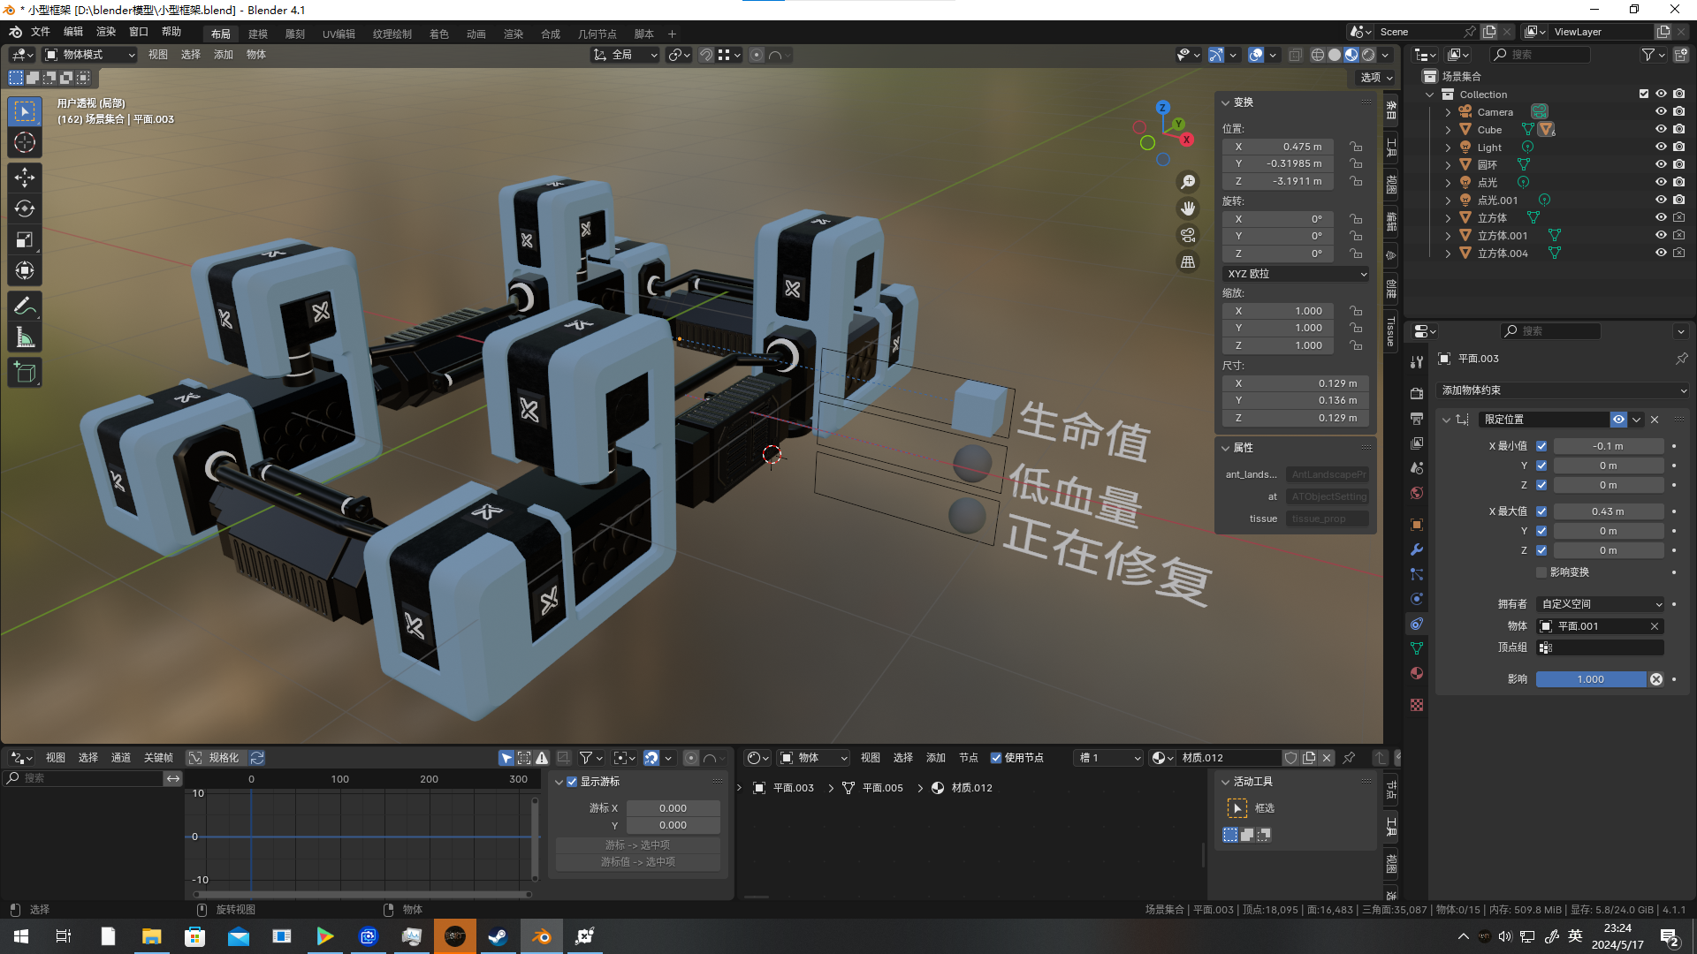Enable the Affect Transform (影响变换) checkbox
The image size is (1697, 954).
[x=1541, y=572]
